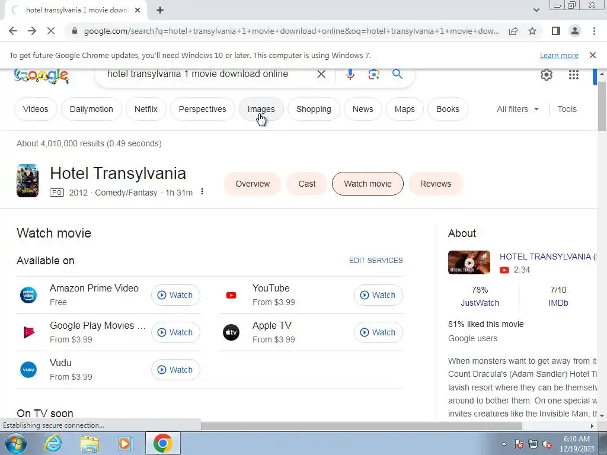Open the tab search dropdown arrow
Screen dimensions: 607x455
pyautogui.click(x=536, y=10)
